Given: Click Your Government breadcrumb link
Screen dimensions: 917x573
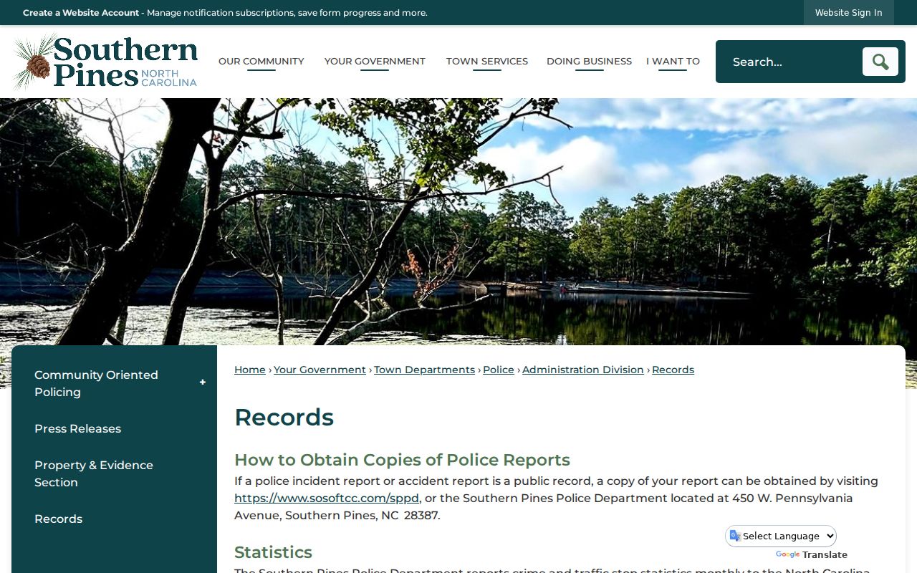Looking at the screenshot, I should pos(320,370).
